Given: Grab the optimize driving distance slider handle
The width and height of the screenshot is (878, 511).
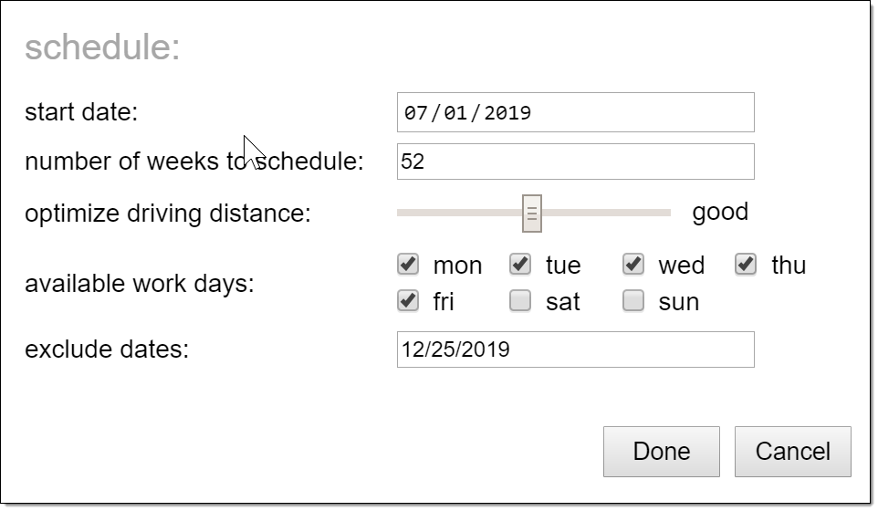Looking at the screenshot, I should pos(532,213).
